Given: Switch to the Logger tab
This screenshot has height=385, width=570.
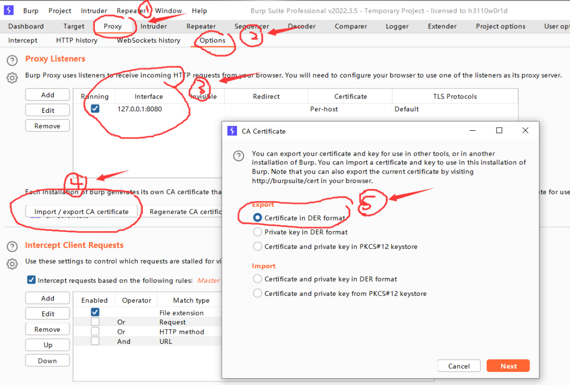Looking at the screenshot, I should (x=397, y=26).
